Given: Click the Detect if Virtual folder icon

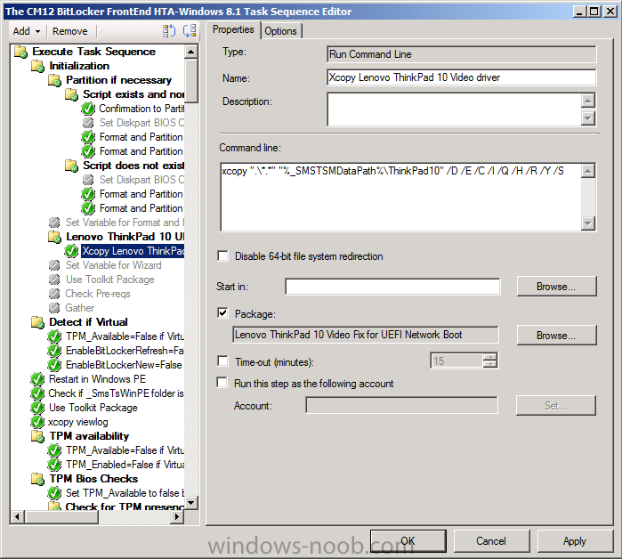Looking at the screenshot, I should point(37,322).
